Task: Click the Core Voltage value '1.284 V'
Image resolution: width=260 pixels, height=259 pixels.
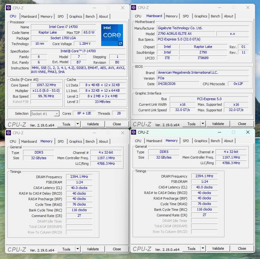Action: [85, 44]
